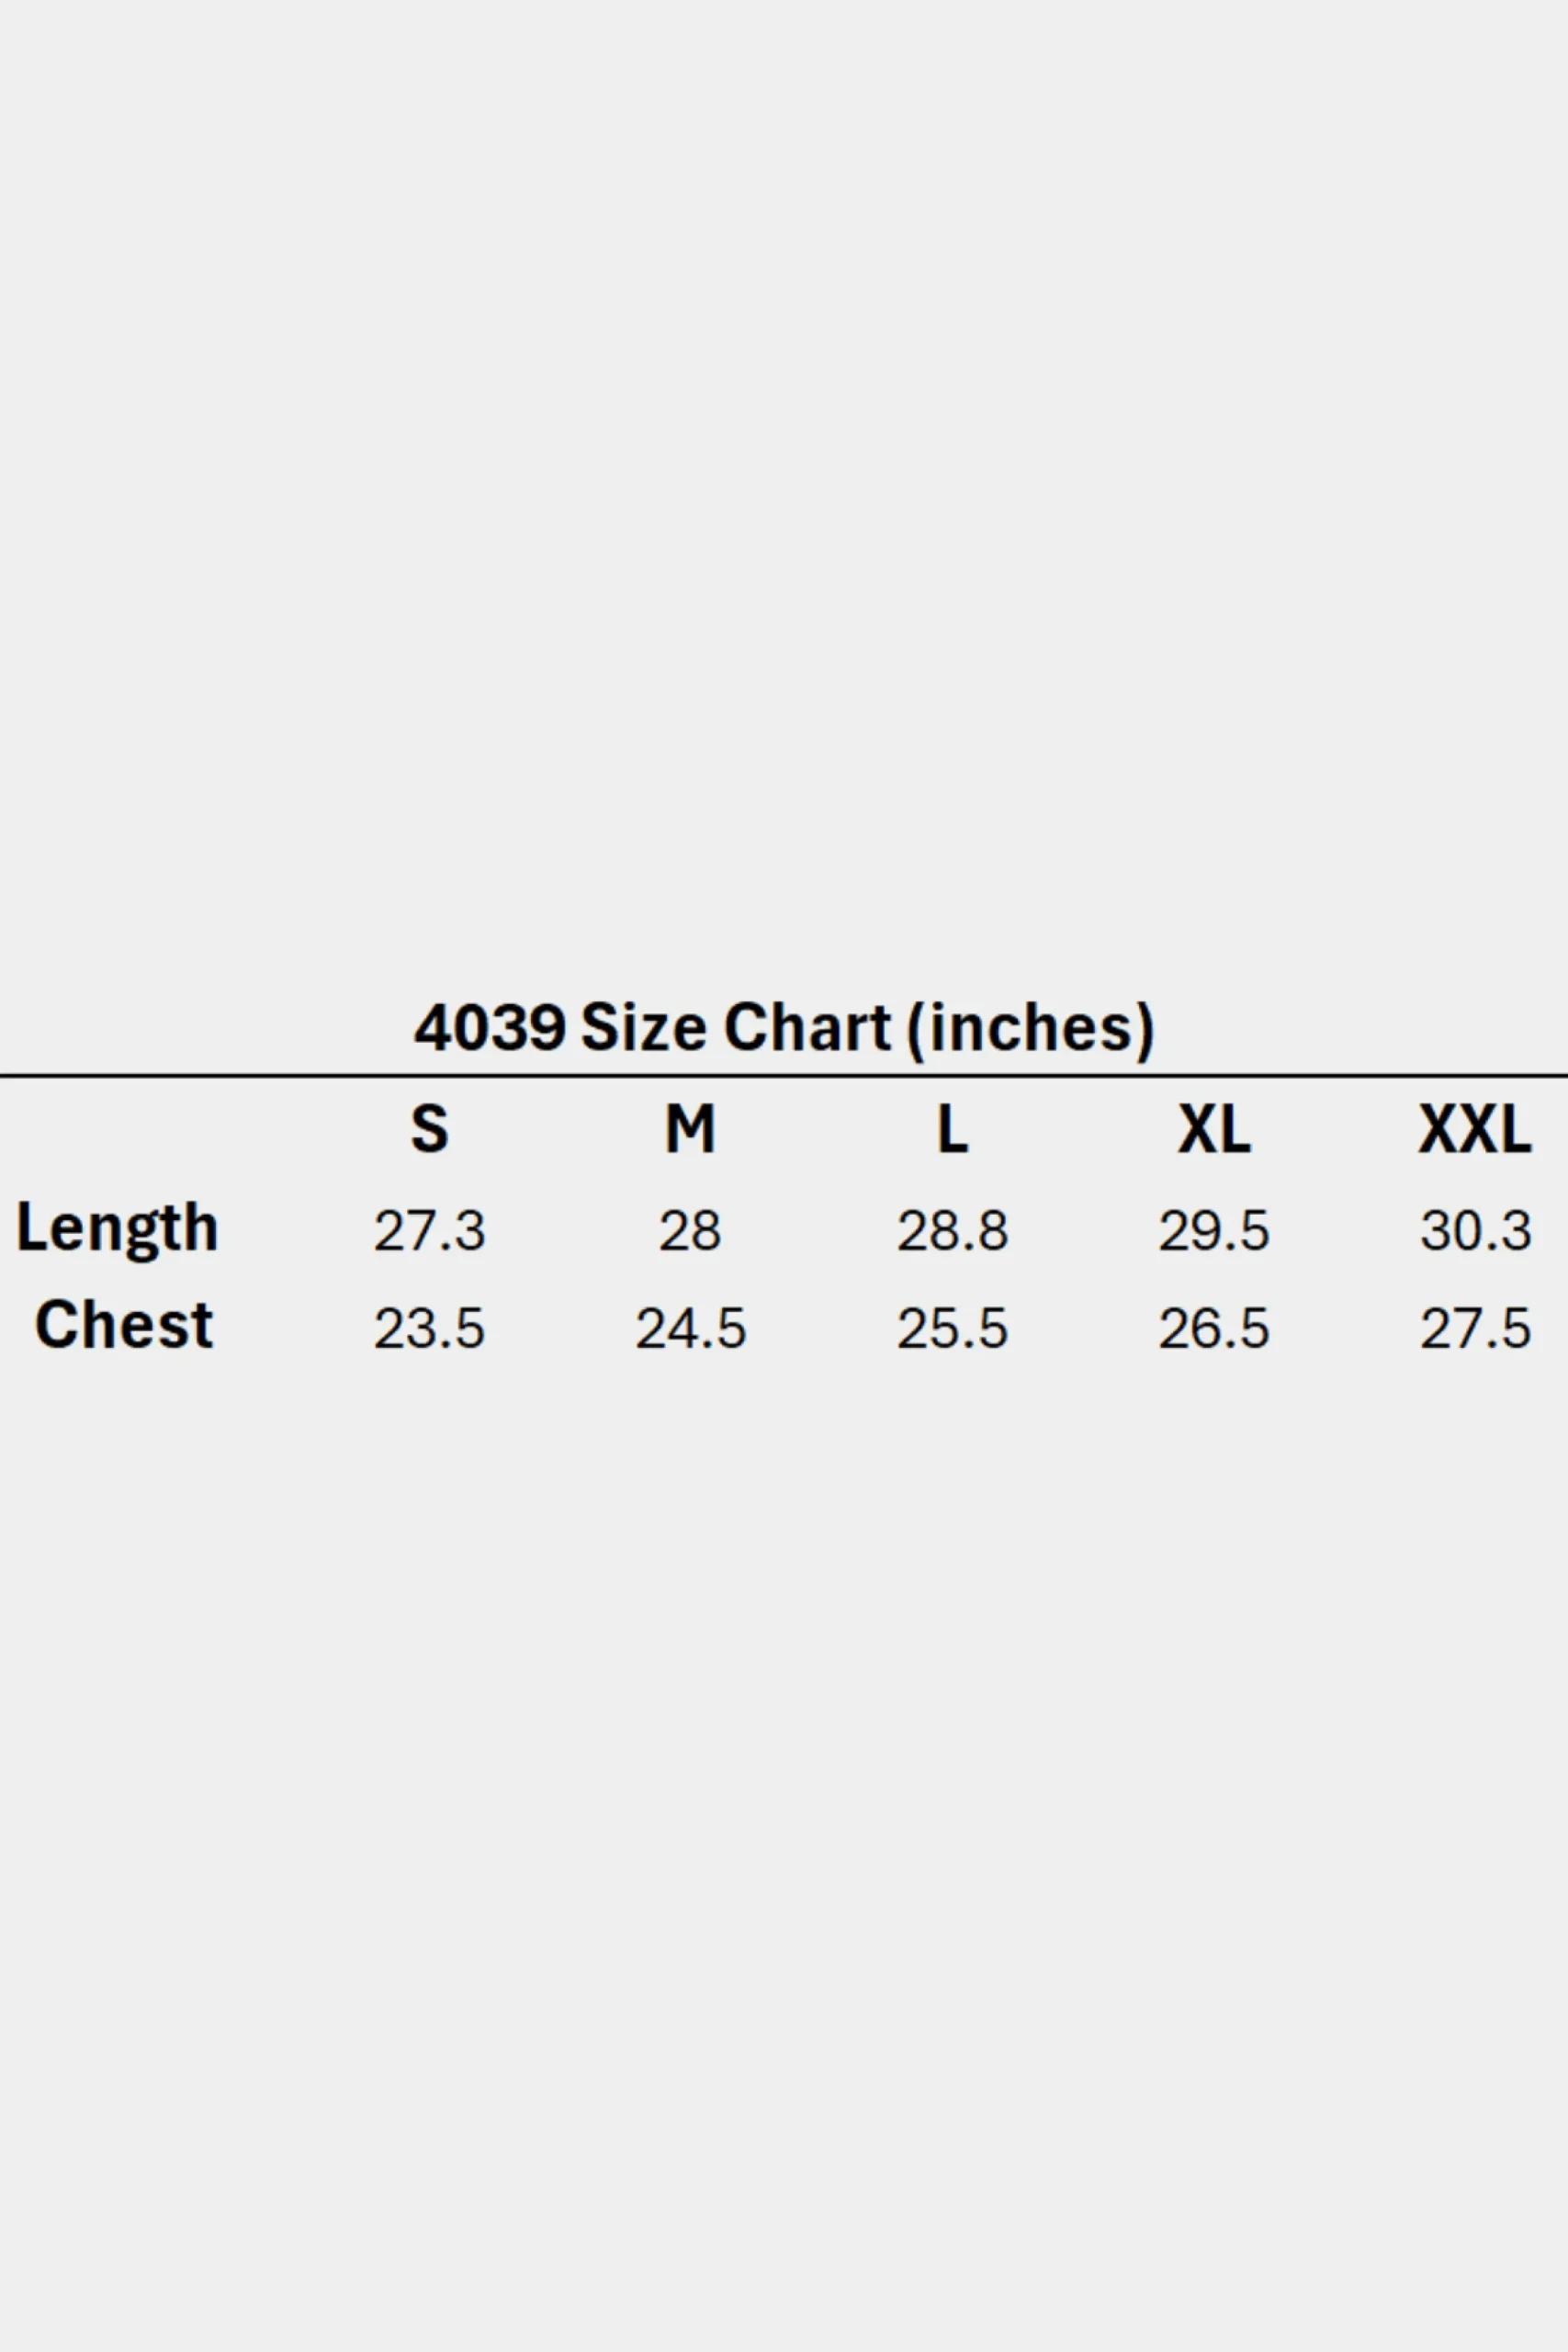Click the 26.5 chest value
The width and height of the screenshot is (1568, 2352).
click(x=1214, y=1329)
